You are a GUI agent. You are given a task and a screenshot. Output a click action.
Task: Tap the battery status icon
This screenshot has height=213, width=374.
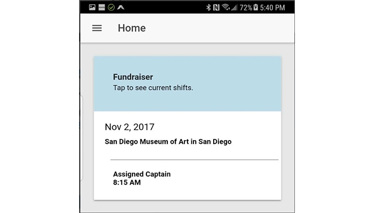coord(256,7)
